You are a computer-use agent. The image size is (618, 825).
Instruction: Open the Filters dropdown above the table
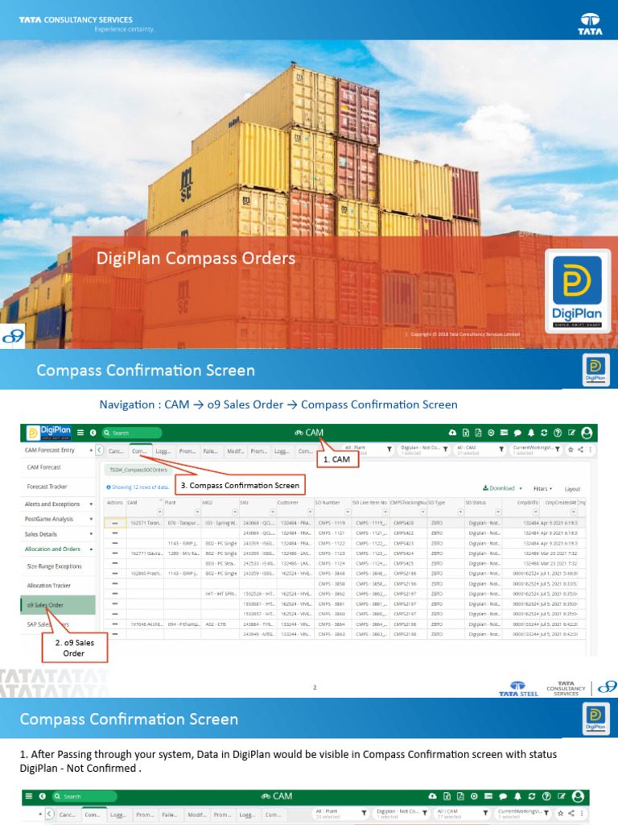(542, 489)
